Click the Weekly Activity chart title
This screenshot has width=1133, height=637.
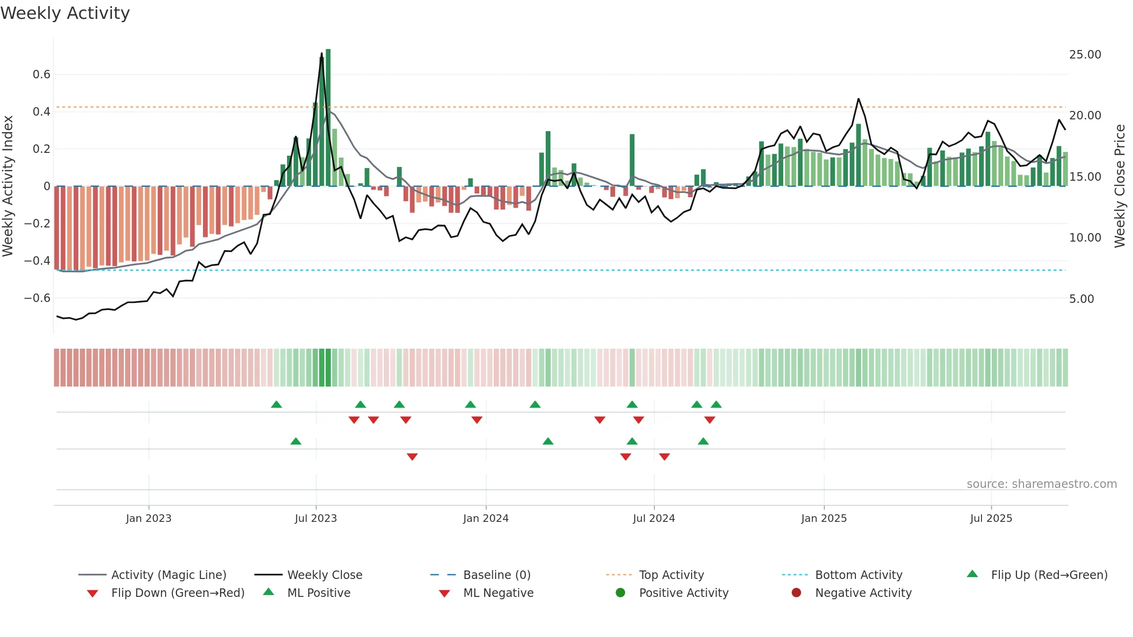coord(65,13)
